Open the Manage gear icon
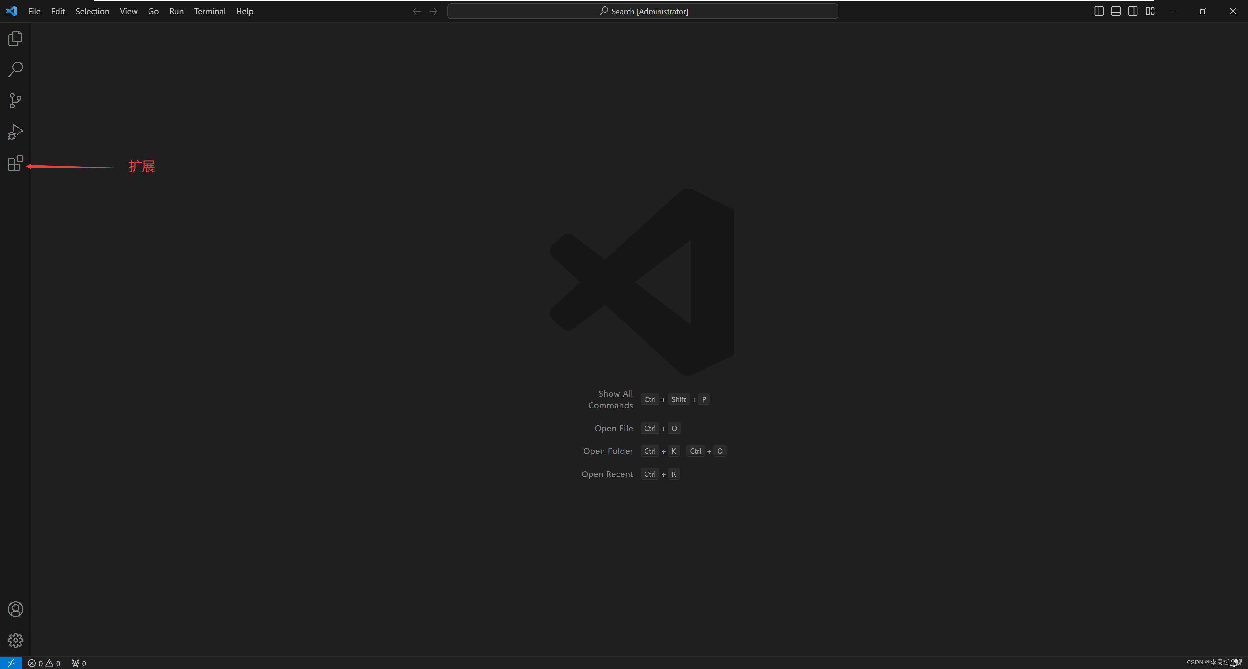The height and width of the screenshot is (669, 1248). pos(16,640)
